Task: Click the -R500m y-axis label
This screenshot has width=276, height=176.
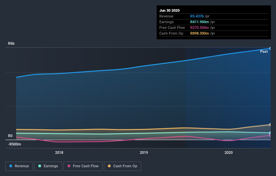Action: (14, 144)
